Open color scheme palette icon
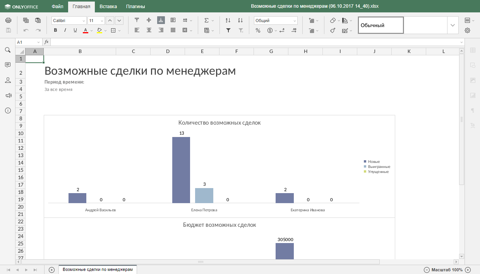Viewport: 480px width, 274px height. pos(345,21)
